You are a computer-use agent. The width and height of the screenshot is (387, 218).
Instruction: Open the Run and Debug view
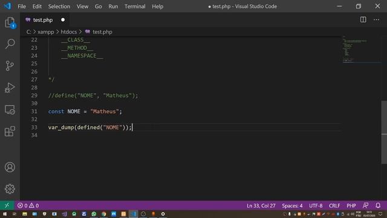click(x=10, y=87)
